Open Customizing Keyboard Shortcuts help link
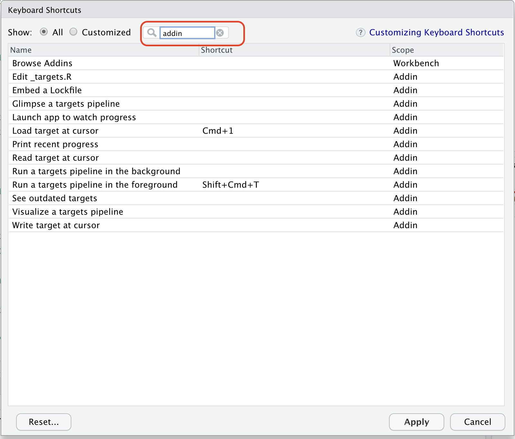This screenshot has height=439, width=515. (436, 32)
